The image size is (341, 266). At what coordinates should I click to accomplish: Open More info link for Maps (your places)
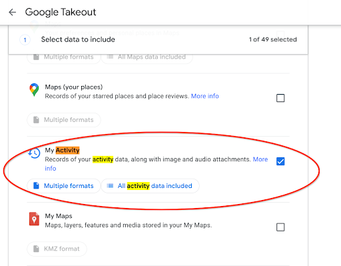(205, 96)
